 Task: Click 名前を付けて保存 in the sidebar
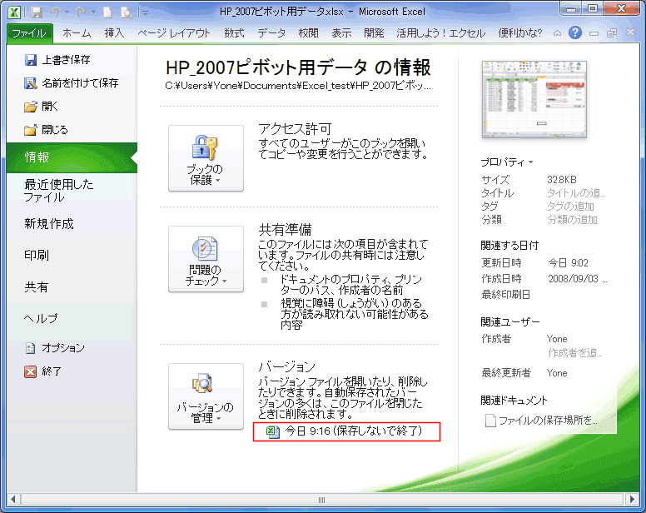[72, 83]
